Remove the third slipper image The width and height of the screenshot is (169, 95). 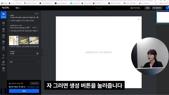pos(37,37)
